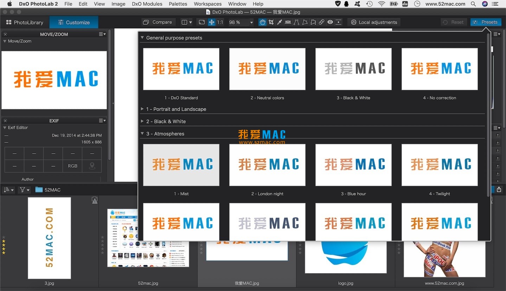Open the EXIF palette options menu
This screenshot has height=291, width=506.
pos(102,121)
